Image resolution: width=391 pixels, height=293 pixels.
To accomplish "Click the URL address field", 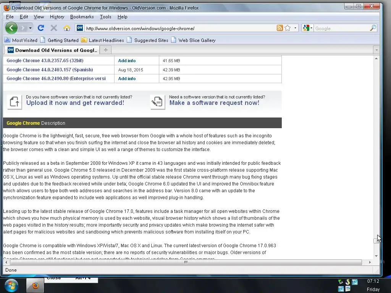I will point(179,28).
